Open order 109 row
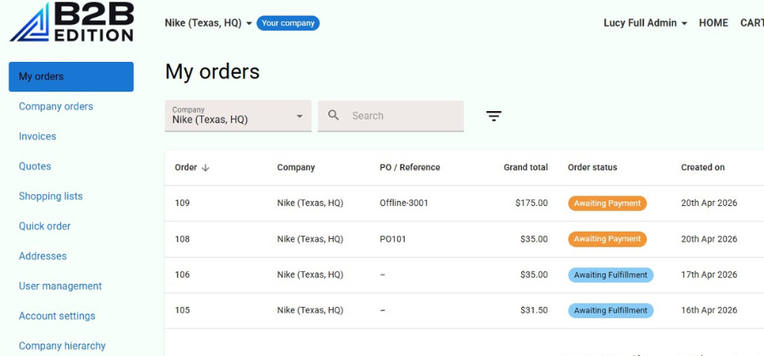The width and height of the screenshot is (764, 356). pyautogui.click(x=464, y=203)
